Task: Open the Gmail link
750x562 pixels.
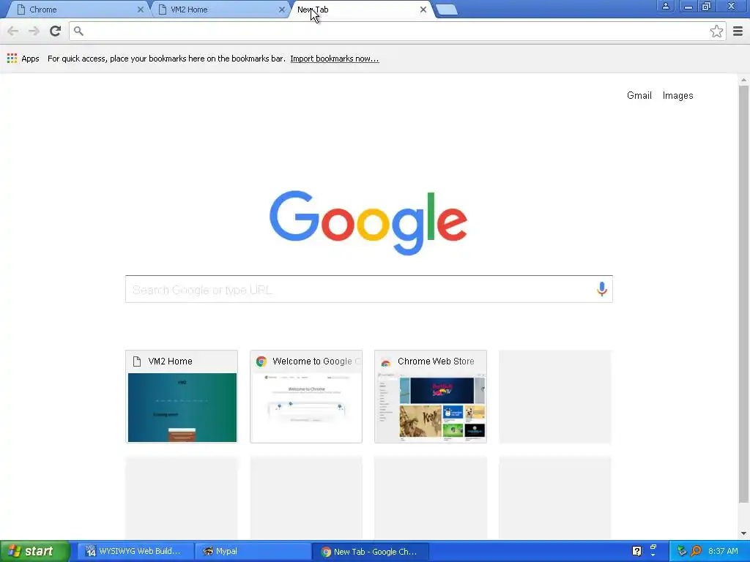Action: point(639,96)
